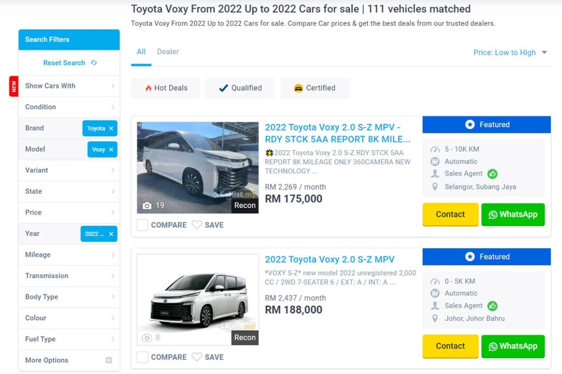Toggle the SAVE heart on the first listing
The width and height of the screenshot is (562, 374).
pyautogui.click(x=197, y=224)
